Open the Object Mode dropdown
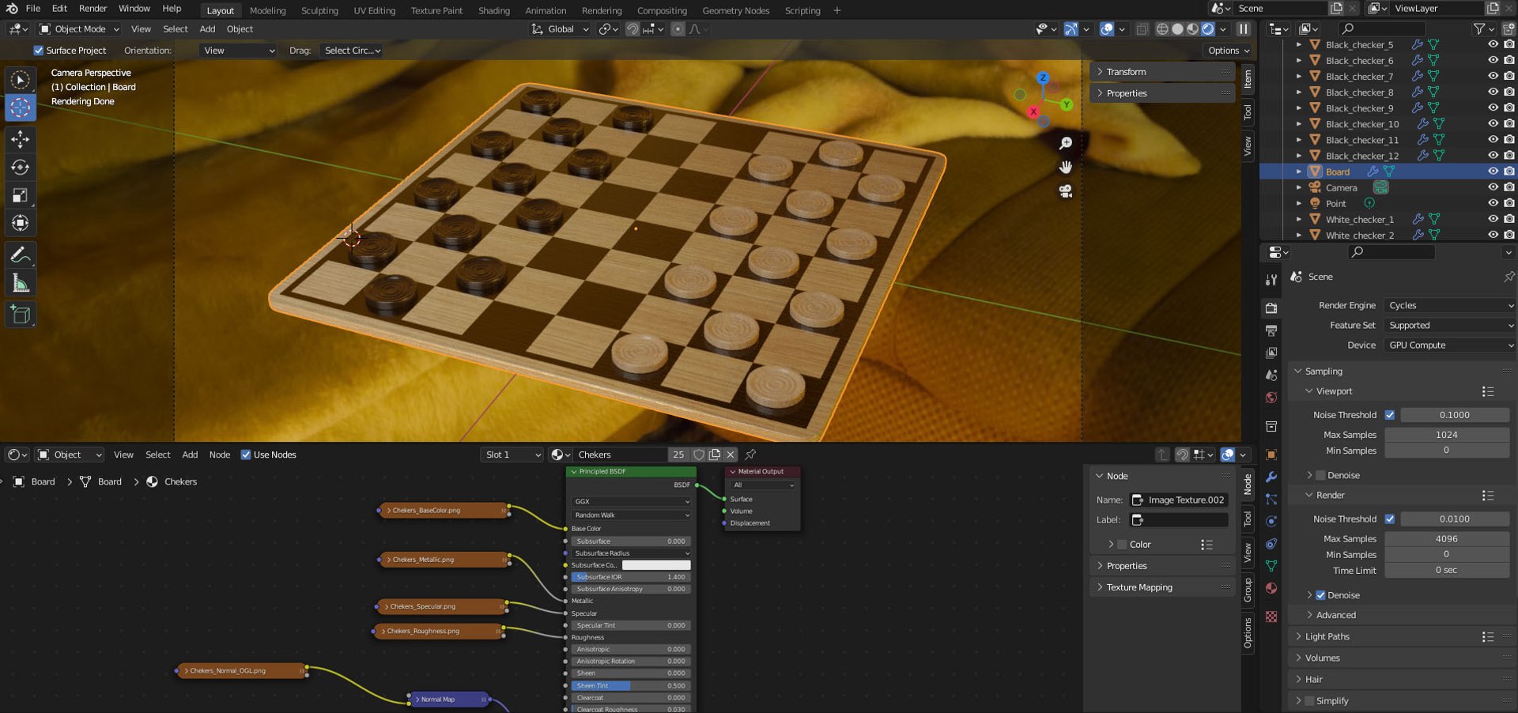The image size is (1518, 713). 80,29
